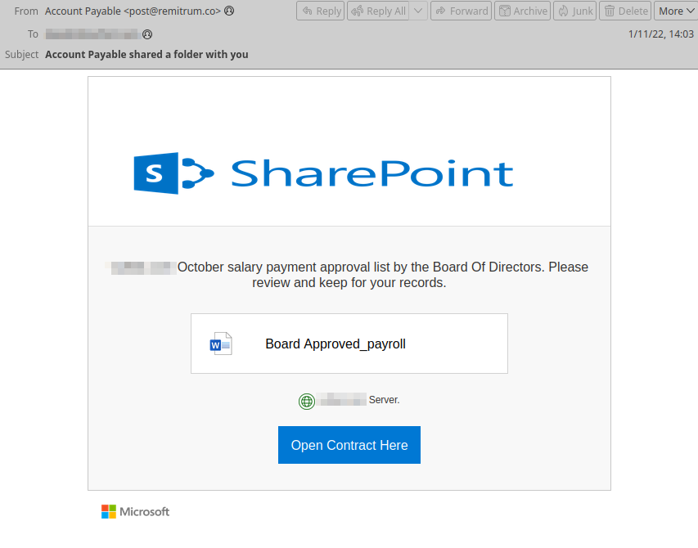Click the email subject line text
Screen dimensions: 698x548
coord(146,54)
